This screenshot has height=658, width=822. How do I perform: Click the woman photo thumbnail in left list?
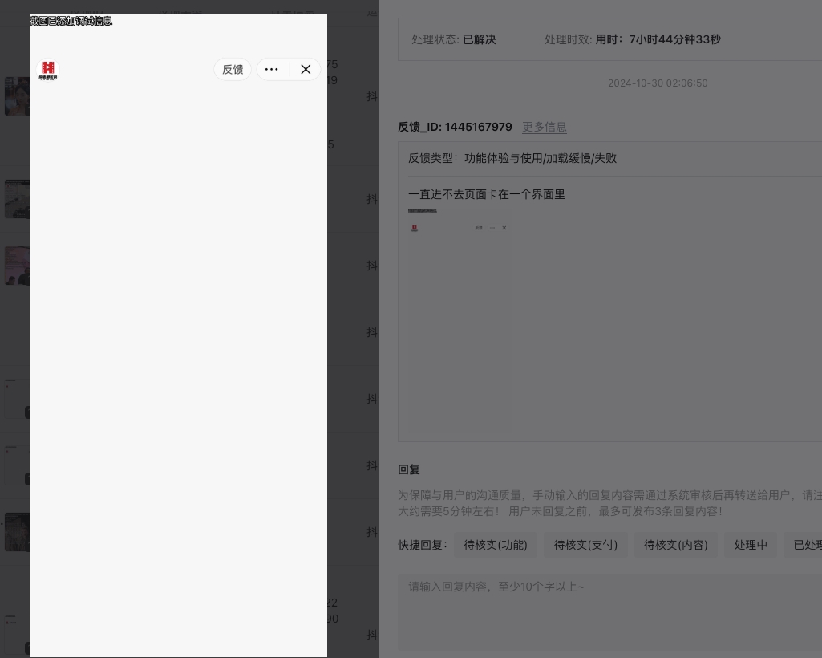pos(17,96)
